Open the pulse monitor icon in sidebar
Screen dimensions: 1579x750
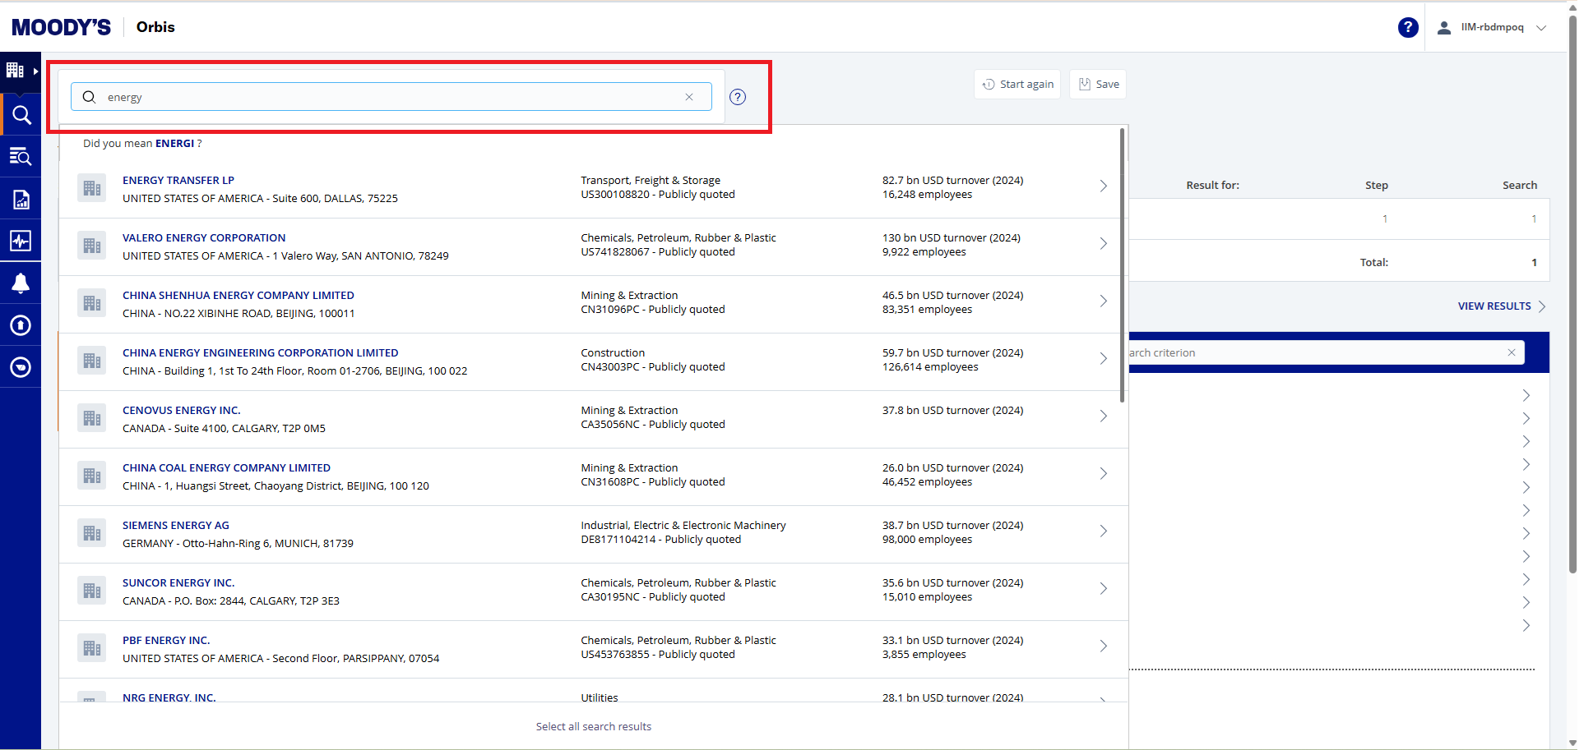point(21,241)
